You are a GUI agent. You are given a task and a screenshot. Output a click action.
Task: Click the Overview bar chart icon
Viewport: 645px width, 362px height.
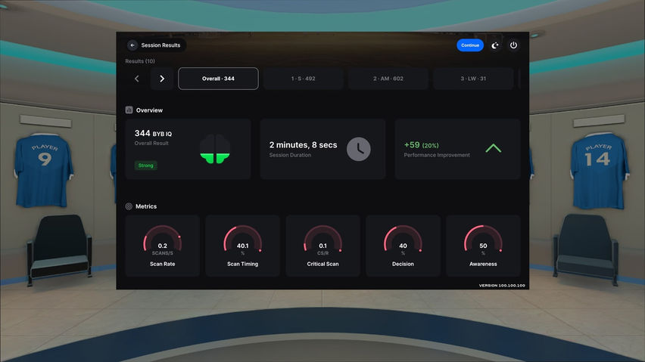tap(129, 110)
